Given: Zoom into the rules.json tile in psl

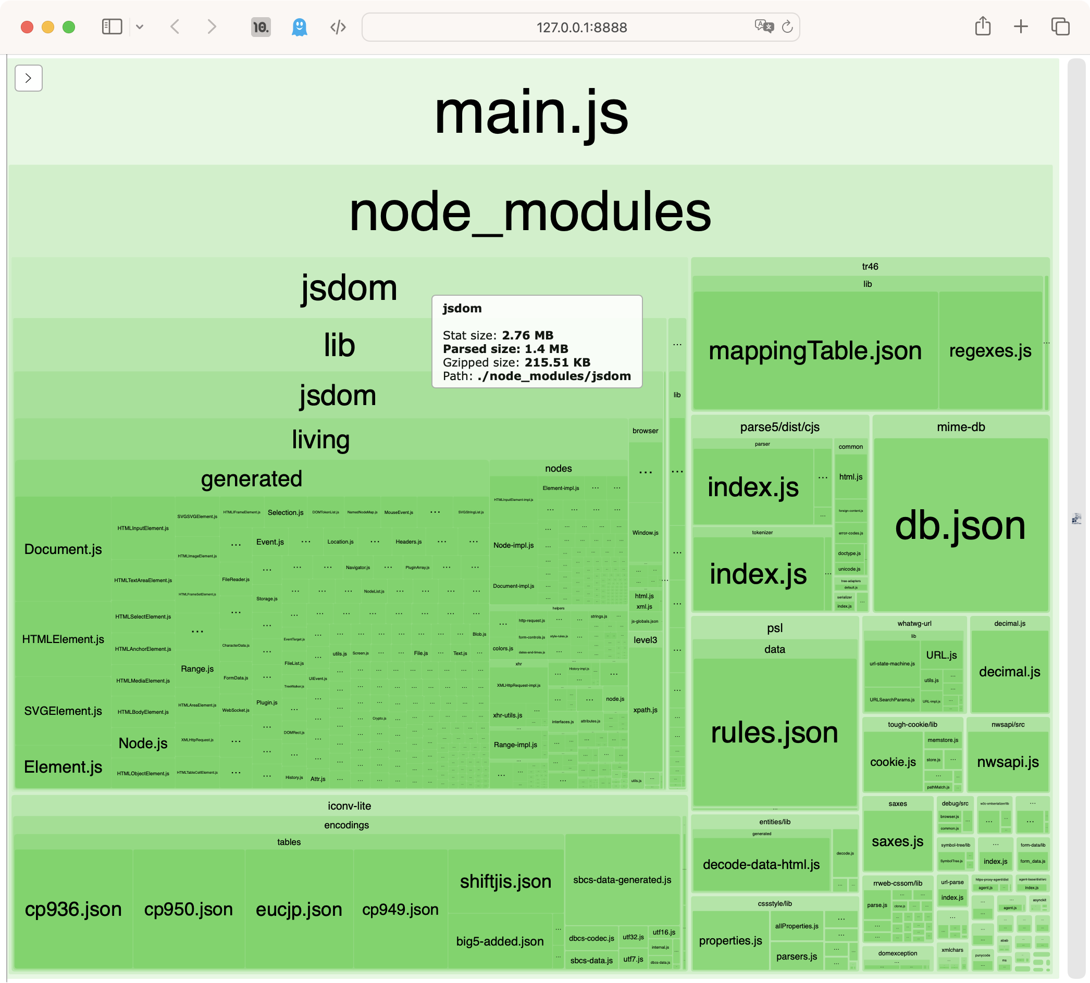Looking at the screenshot, I should point(774,733).
